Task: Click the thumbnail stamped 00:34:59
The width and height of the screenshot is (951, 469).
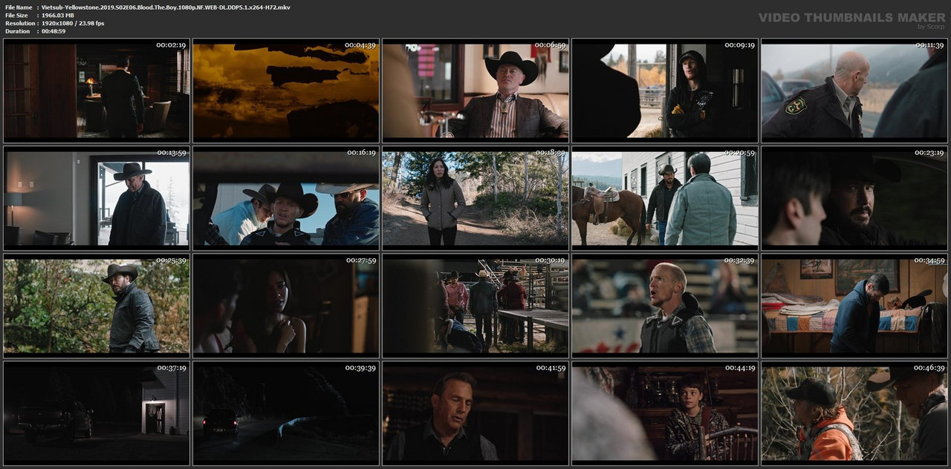Action: 854,306
